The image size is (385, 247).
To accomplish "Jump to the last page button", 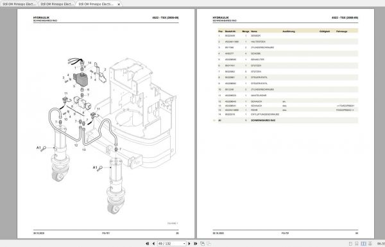I will tap(196, 244).
